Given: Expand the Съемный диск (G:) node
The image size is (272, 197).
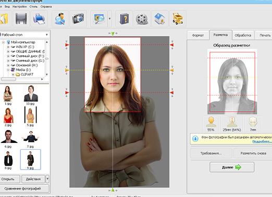Looking at the screenshot, I should pos(8,61).
